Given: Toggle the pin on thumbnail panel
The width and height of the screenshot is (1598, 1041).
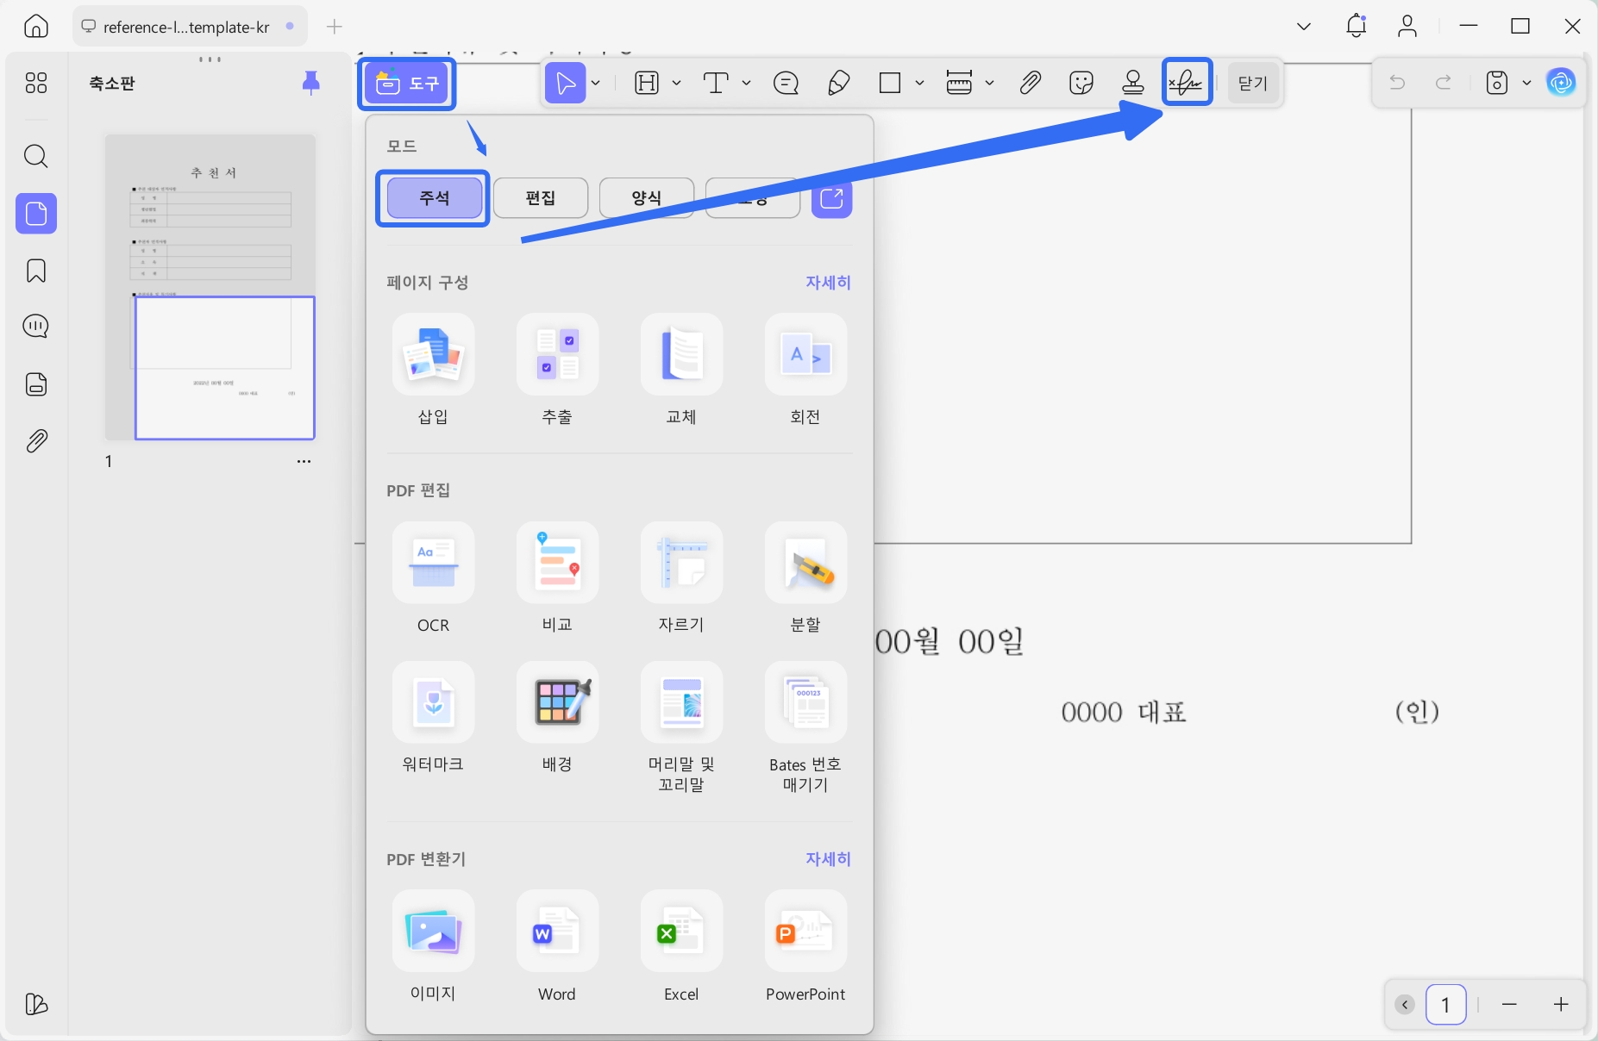Looking at the screenshot, I should pyautogui.click(x=311, y=83).
